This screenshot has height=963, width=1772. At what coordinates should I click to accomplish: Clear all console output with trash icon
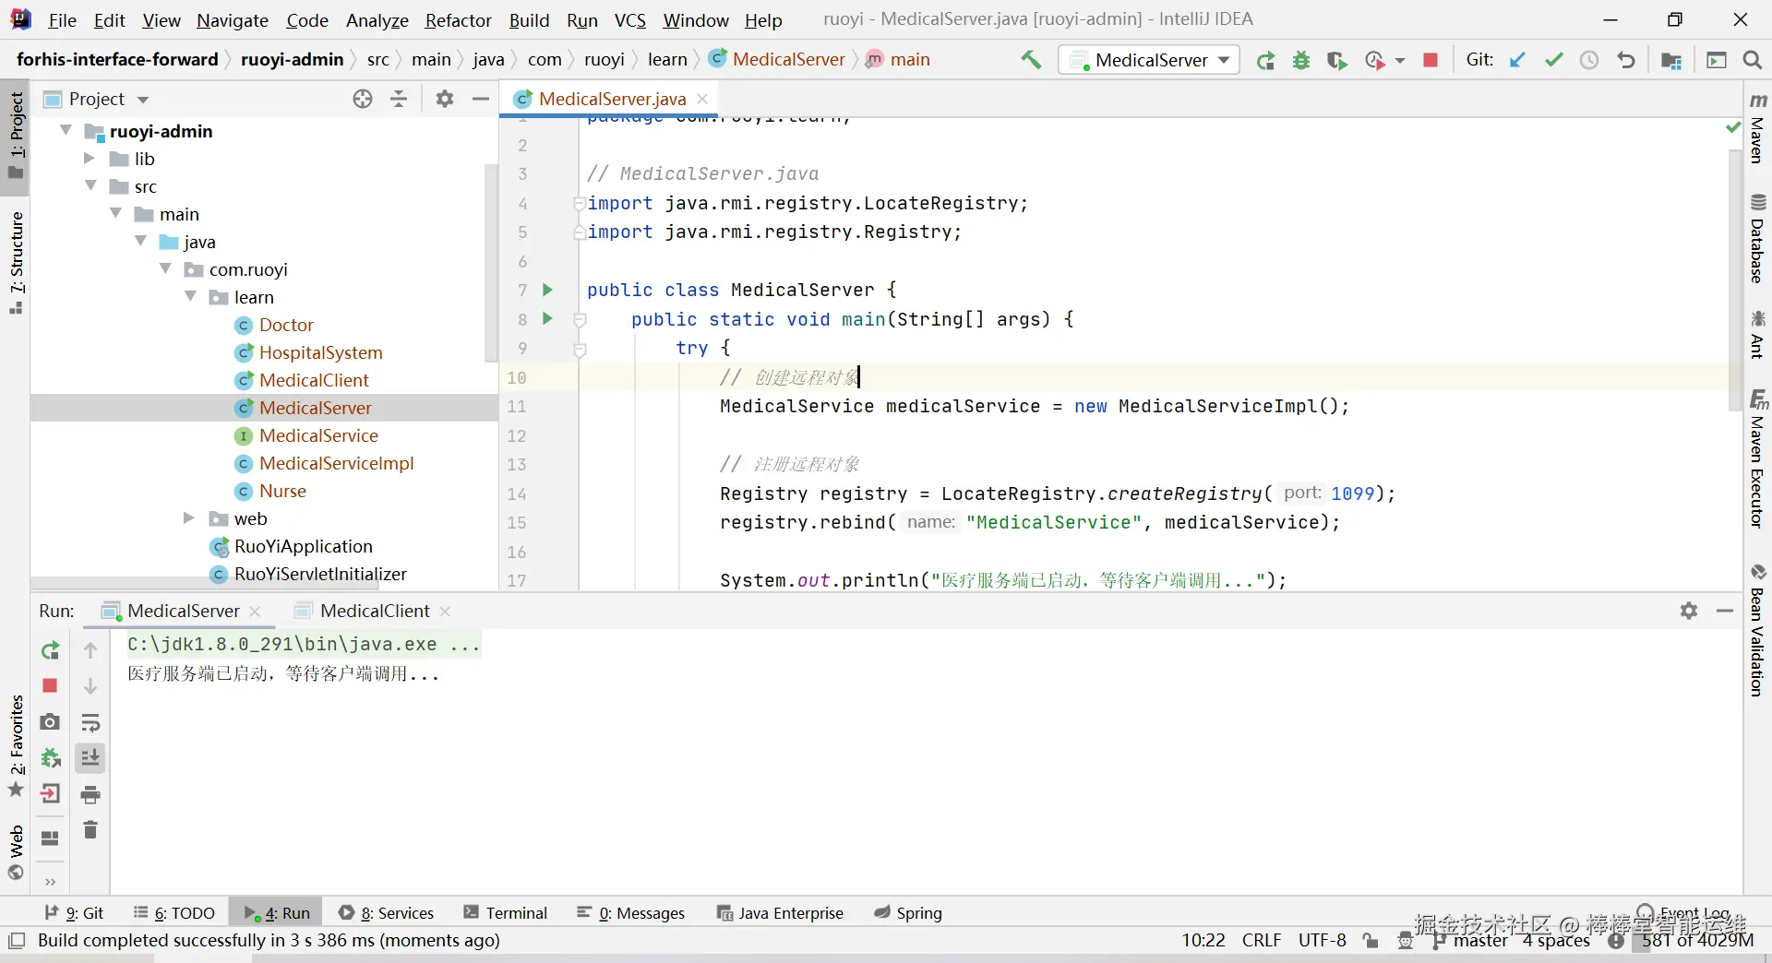click(90, 830)
